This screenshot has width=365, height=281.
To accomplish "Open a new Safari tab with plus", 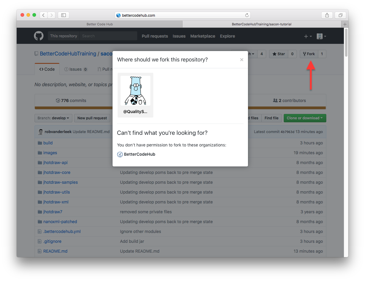I will tap(345, 24).
